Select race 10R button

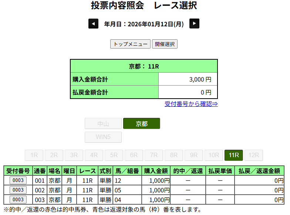point(214,155)
